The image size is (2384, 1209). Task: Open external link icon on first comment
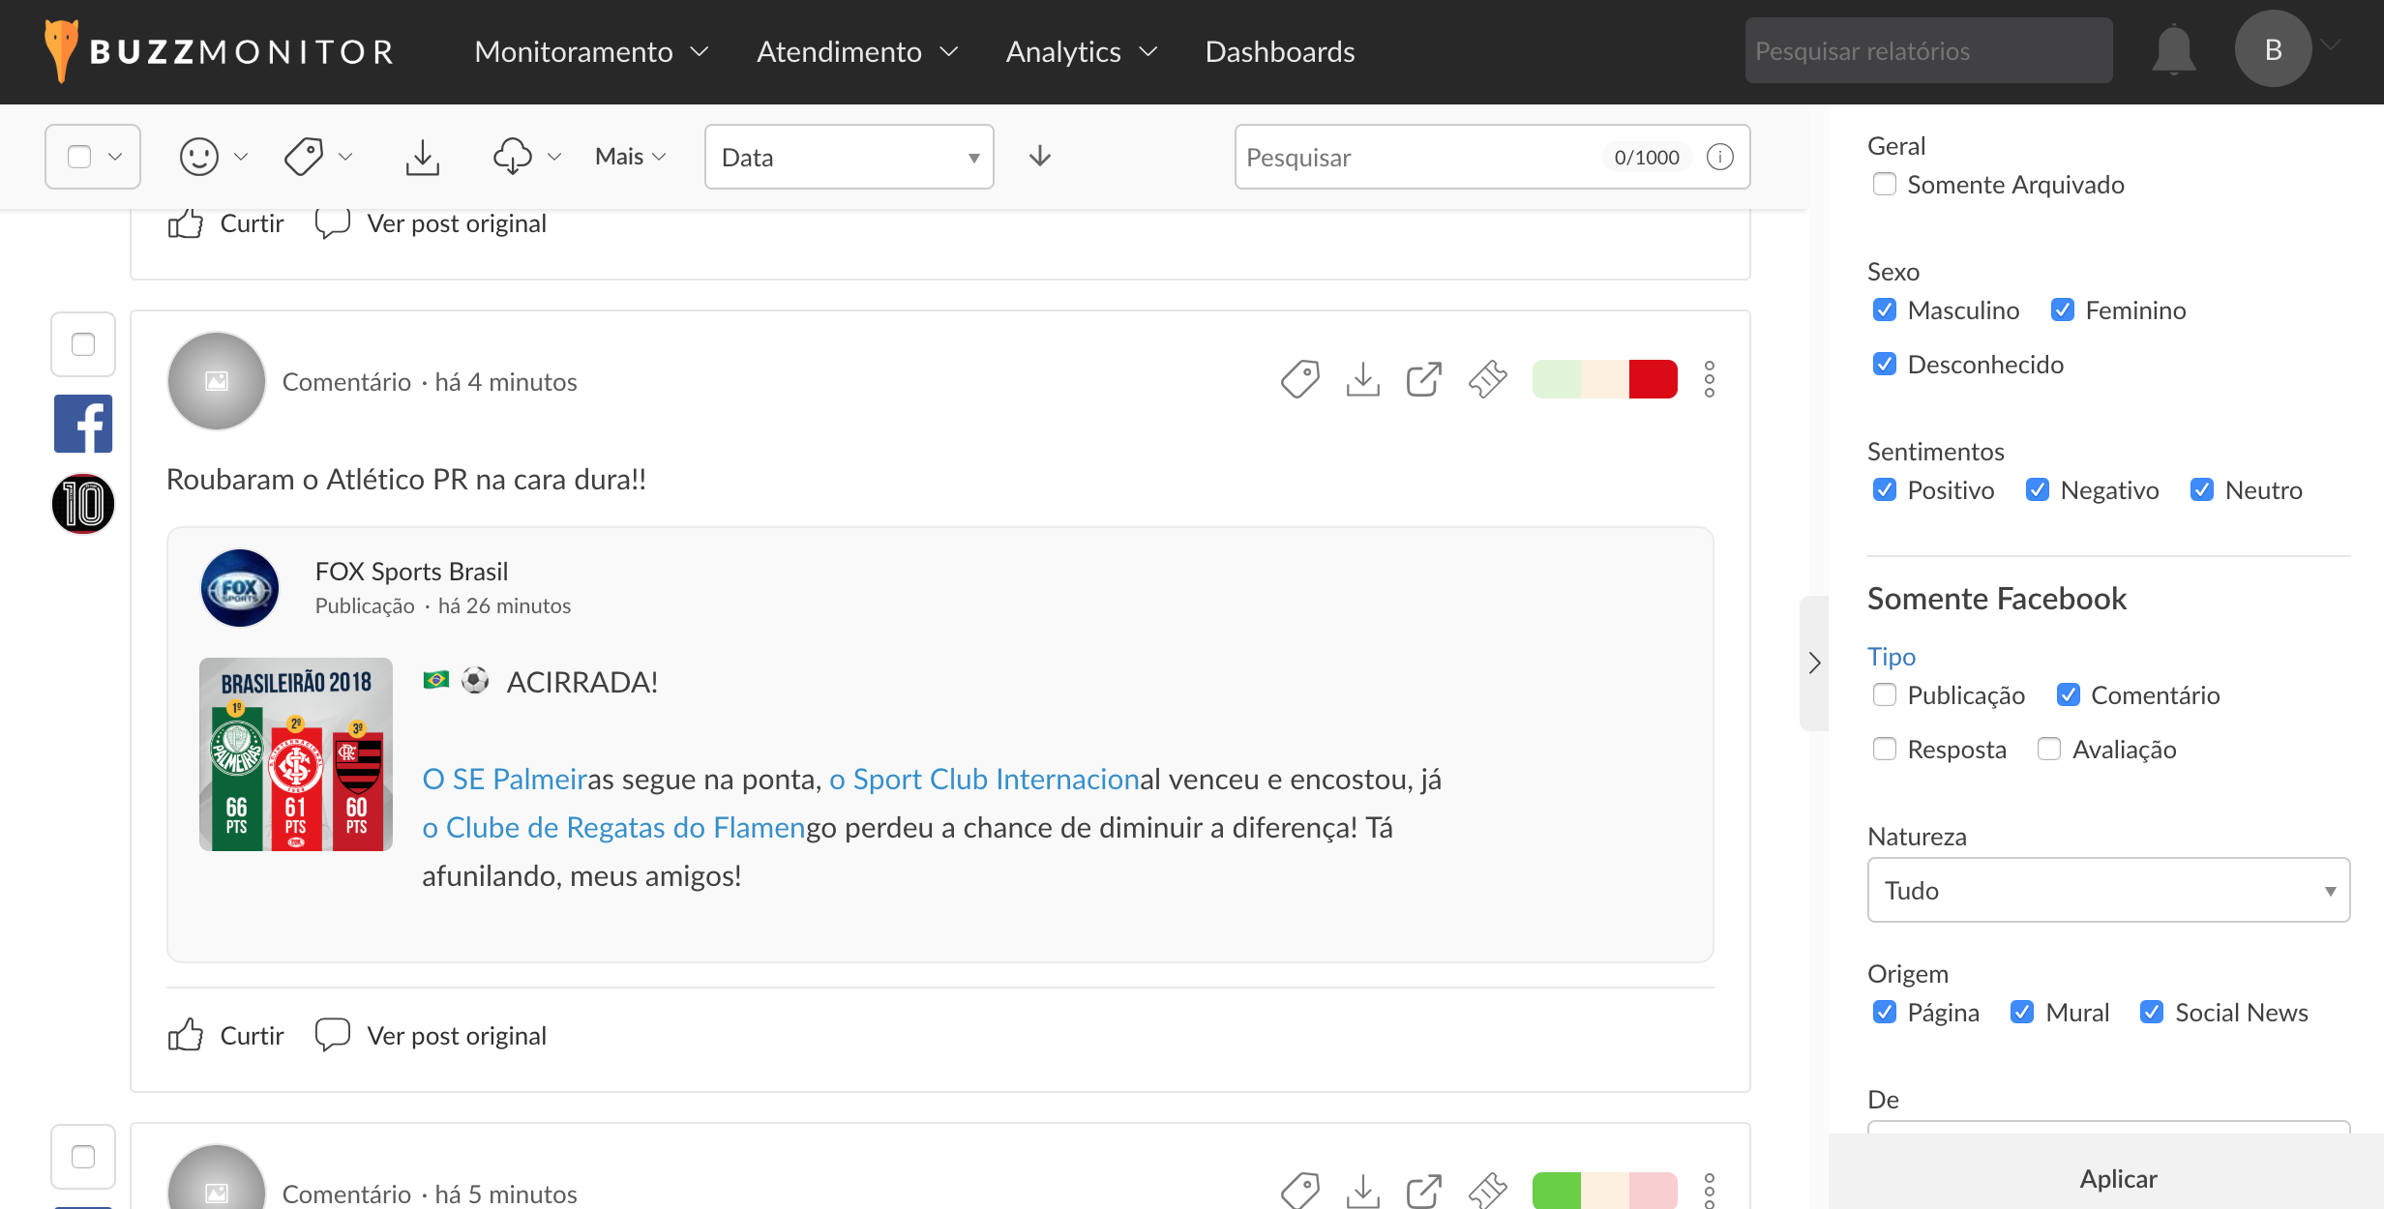coord(1423,380)
